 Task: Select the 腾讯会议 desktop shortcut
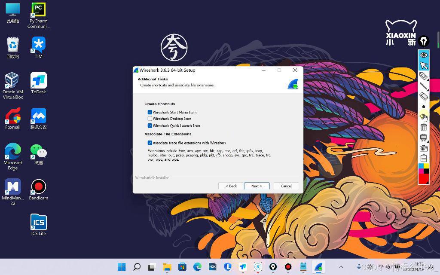pos(38,119)
